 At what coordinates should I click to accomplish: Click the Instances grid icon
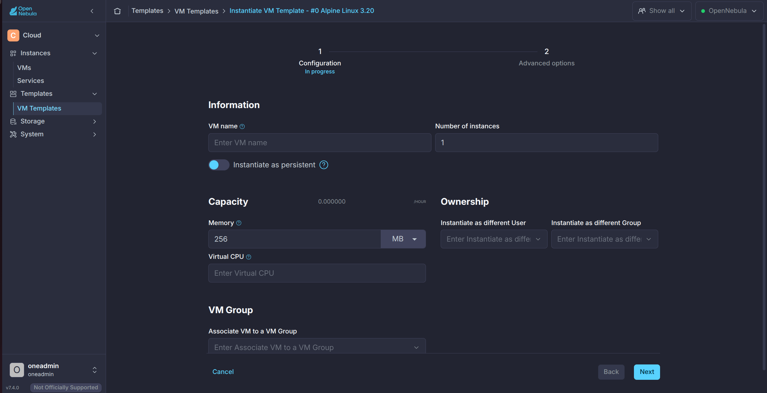13,53
